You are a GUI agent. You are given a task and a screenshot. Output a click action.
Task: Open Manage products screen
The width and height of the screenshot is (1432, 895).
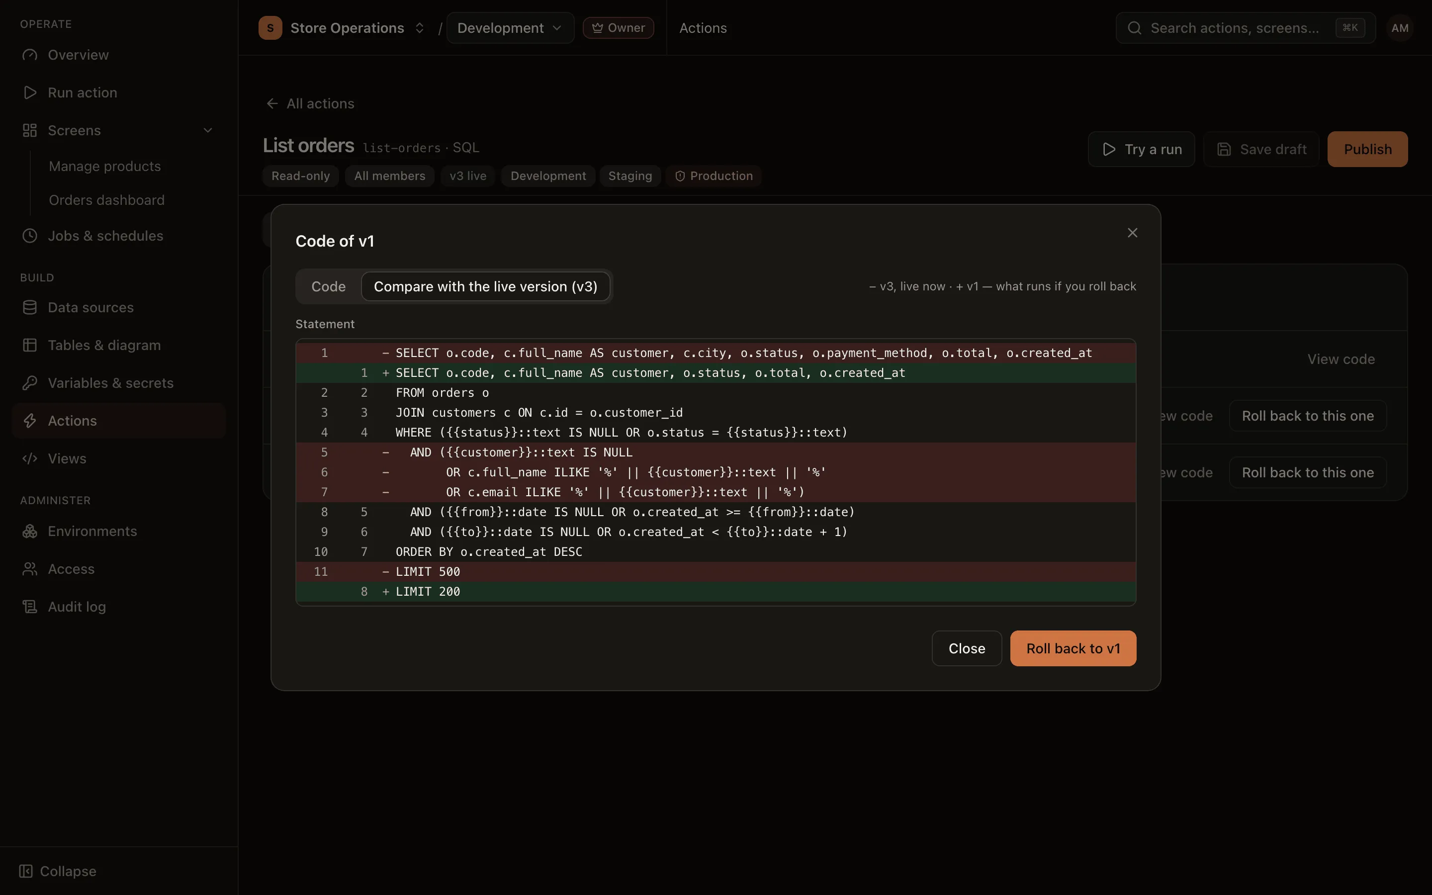click(x=105, y=167)
